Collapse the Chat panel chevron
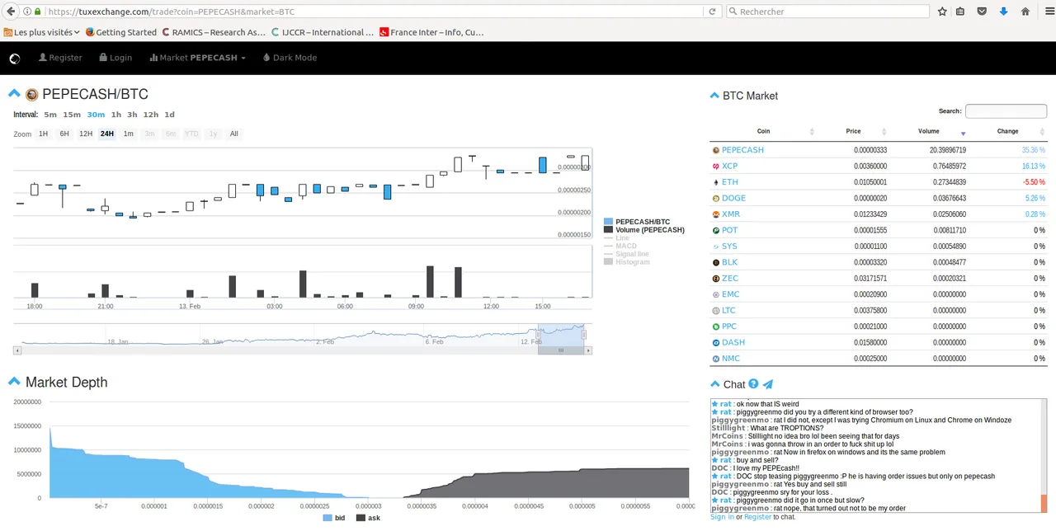 [714, 384]
